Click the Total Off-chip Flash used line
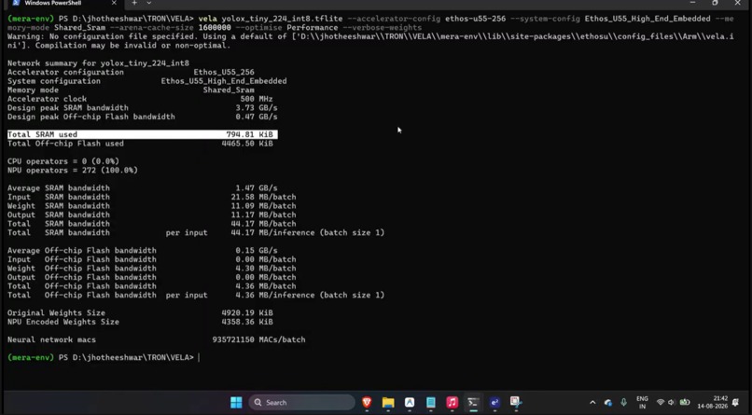 (140, 144)
